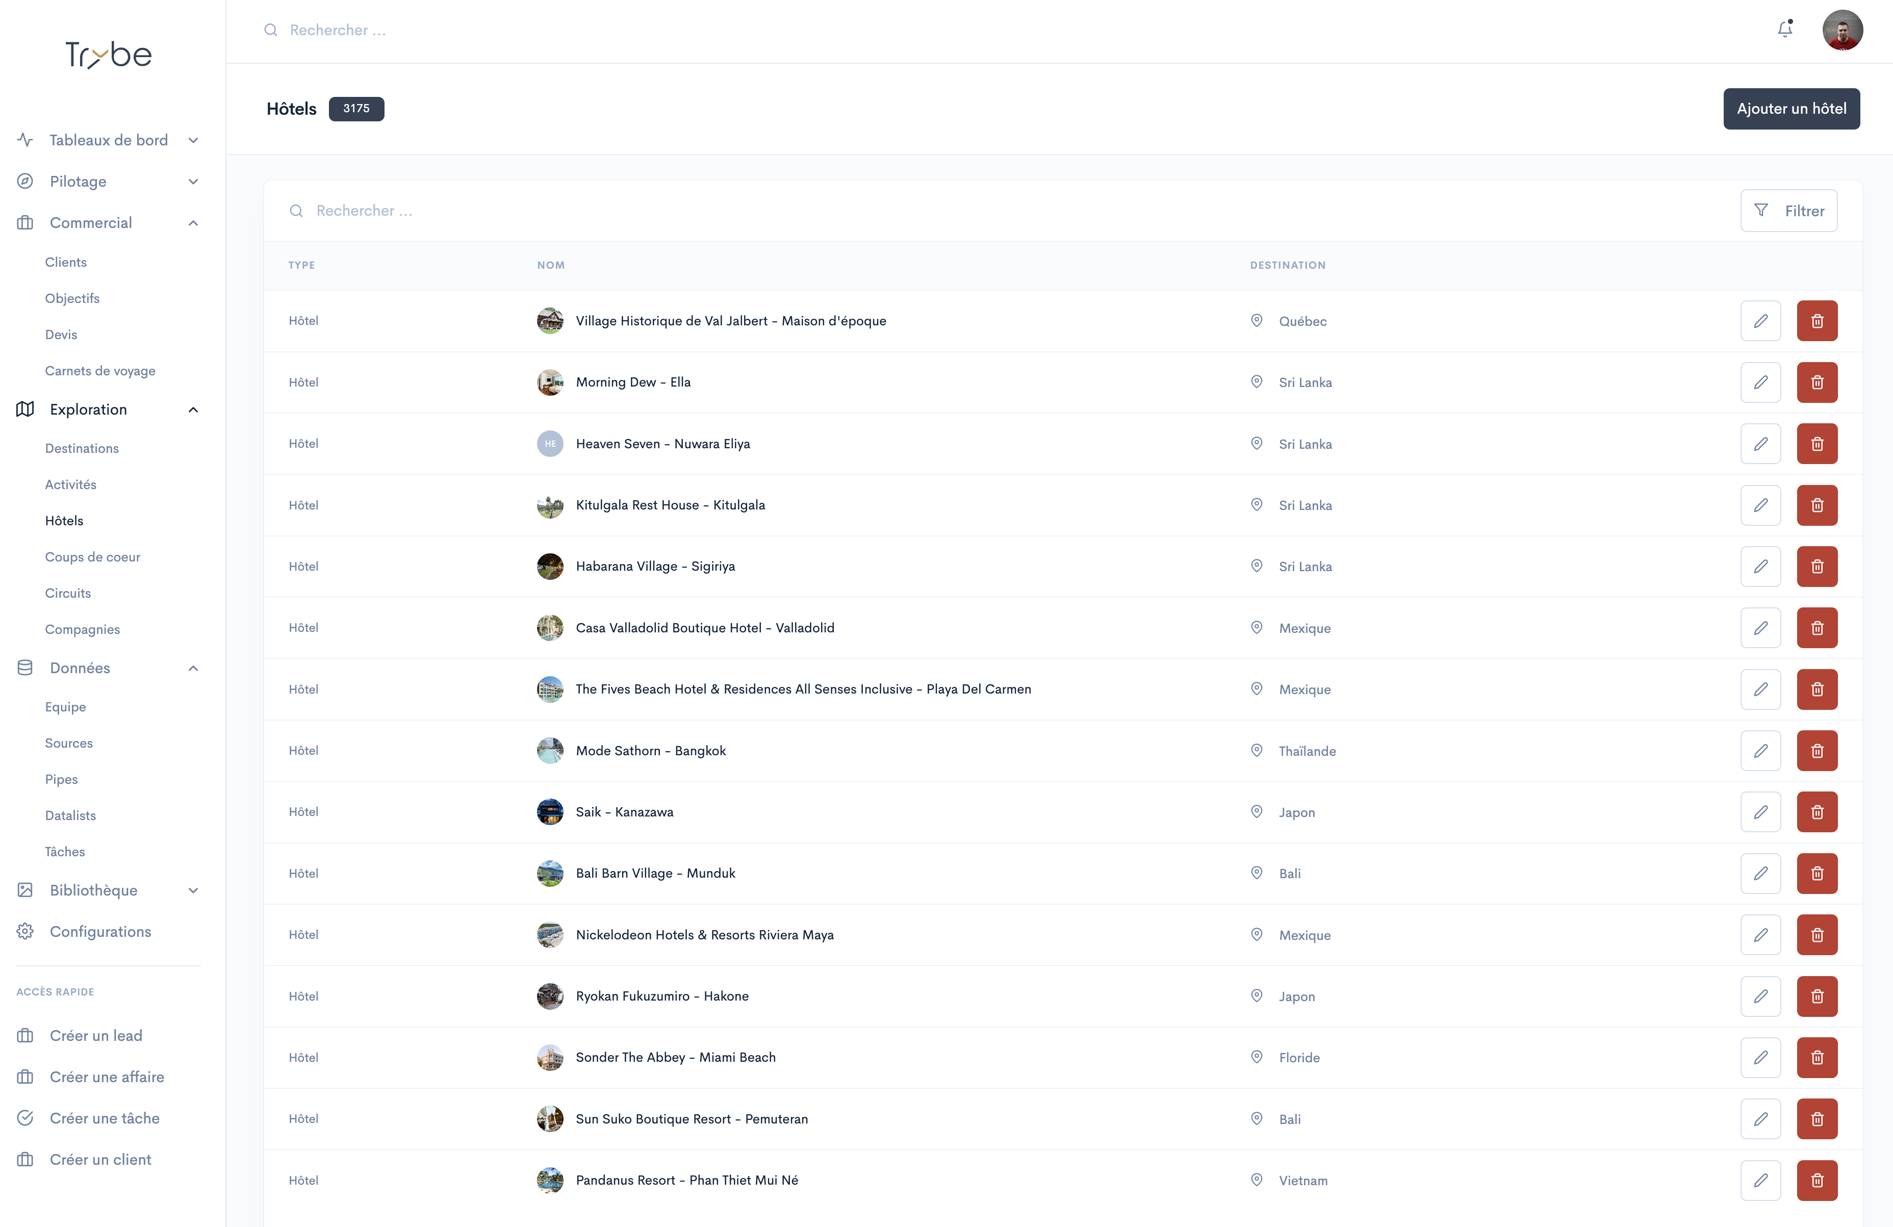Delete Mode Sathorn - Bangkok hotel
Image resolution: width=1893 pixels, height=1227 pixels.
pos(1817,751)
